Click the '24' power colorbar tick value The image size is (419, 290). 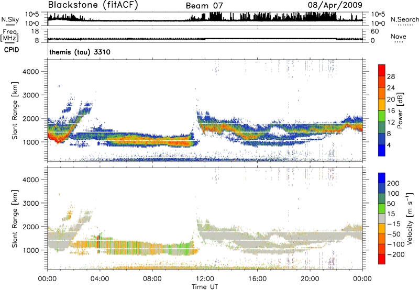pos(391,88)
